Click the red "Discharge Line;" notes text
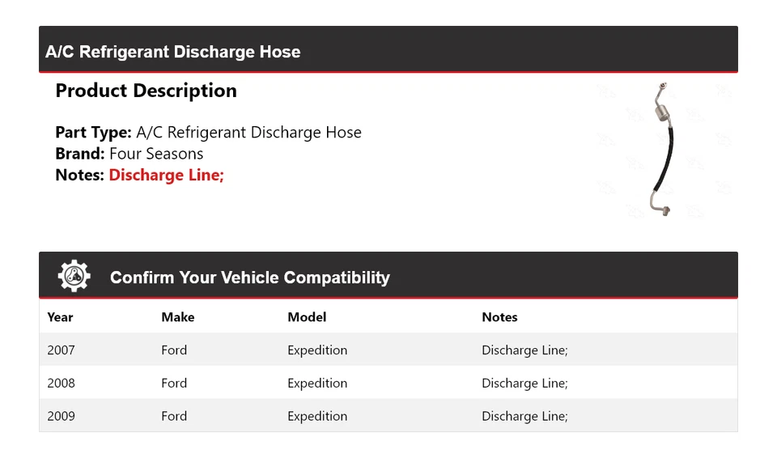The height and width of the screenshot is (458, 777). 166,175
